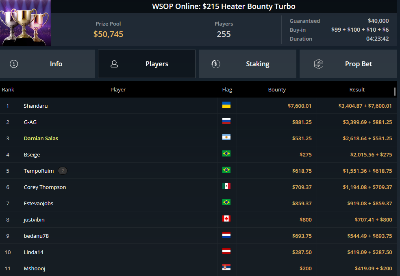Select player EstevaoJobs
This screenshot has width=400, height=276.
(39, 204)
